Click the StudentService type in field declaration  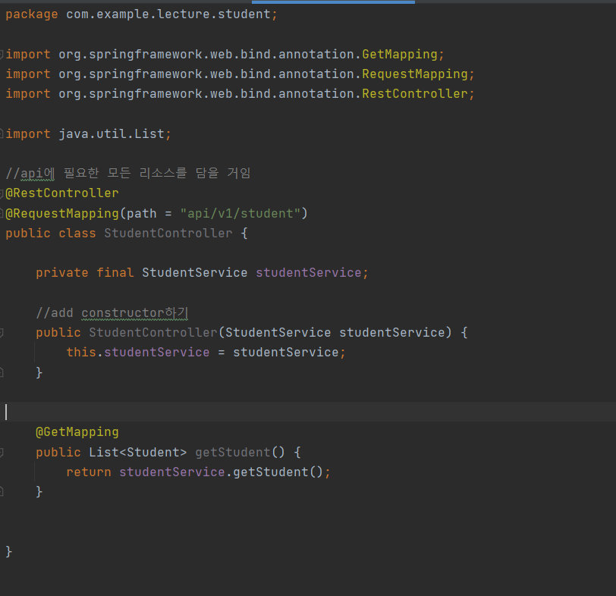pos(195,272)
